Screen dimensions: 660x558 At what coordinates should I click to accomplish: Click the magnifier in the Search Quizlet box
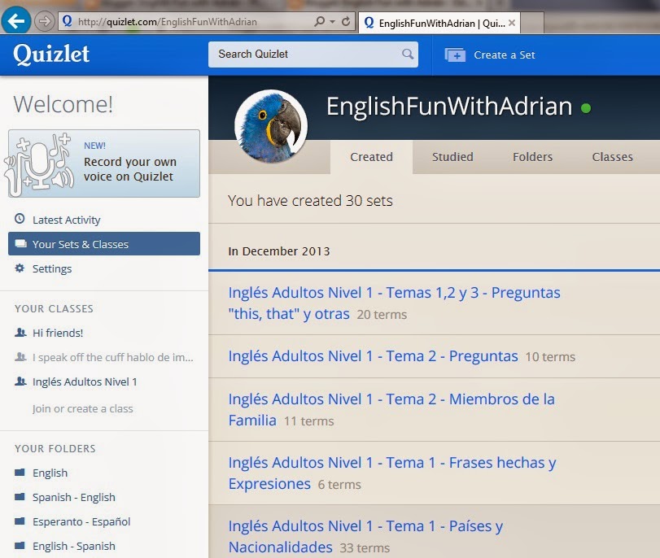[x=407, y=54]
